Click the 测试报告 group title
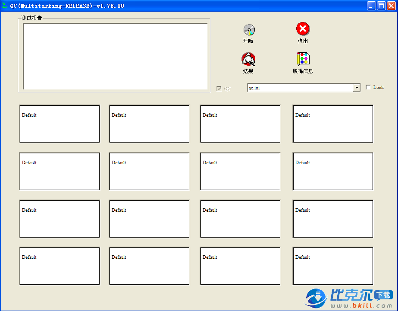The width and height of the screenshot is (398, 311). (31, 18)
